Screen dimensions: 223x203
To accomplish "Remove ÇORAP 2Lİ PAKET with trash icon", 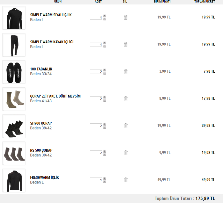I will click(x=126, y=99).
